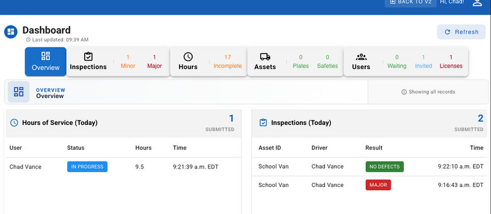Click the info icon by Showing all records
491x214 pixels.
pos(404,92)
